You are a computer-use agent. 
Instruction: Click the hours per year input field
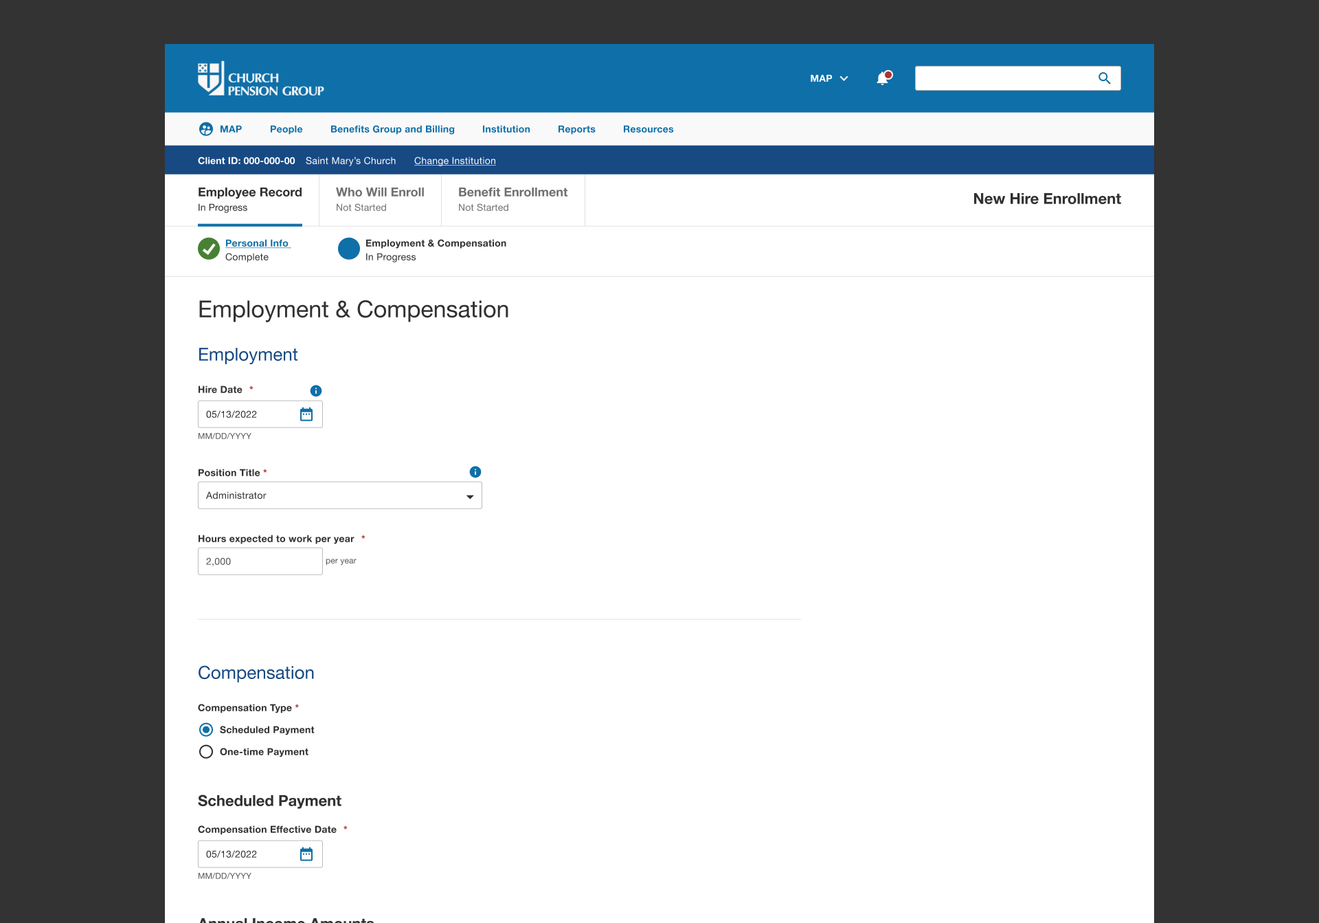260,561
